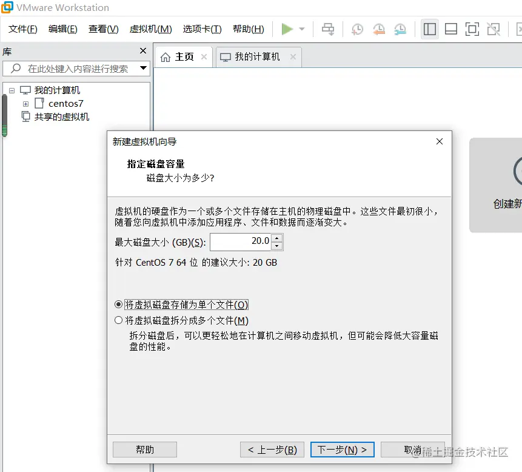This screenshot has width=522, height=472.
Task: Click the Unity mode toolbar icon
Action: pyautogui.click(x=494, y=29)
